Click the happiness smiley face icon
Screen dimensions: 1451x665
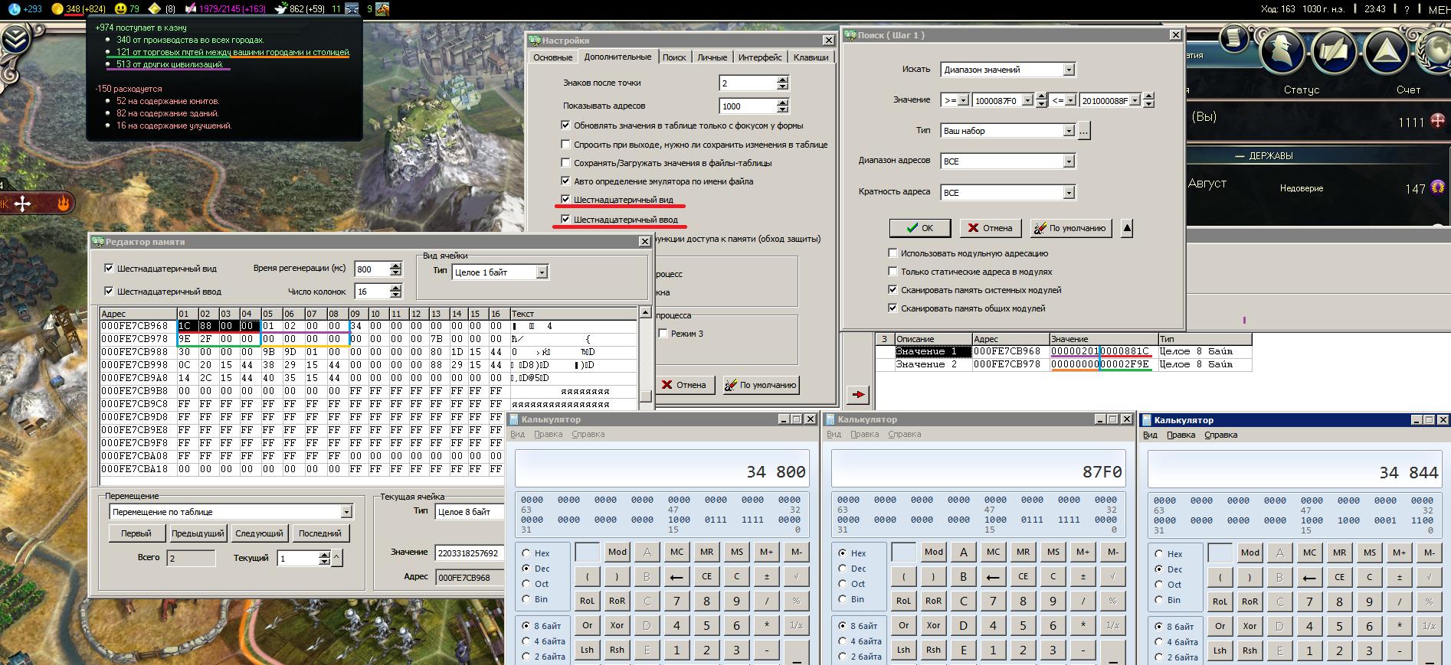[120, 9]
